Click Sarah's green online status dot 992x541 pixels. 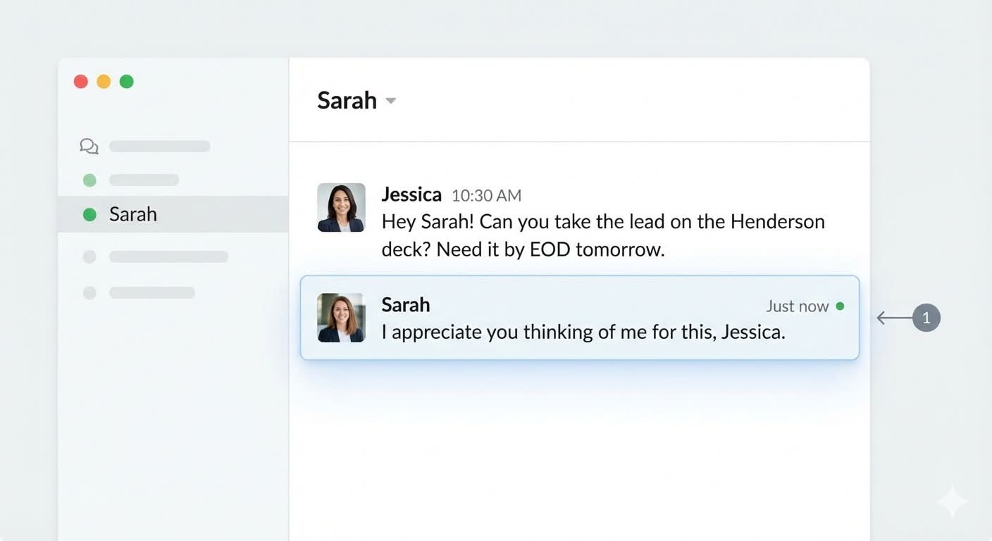point(89,215)
